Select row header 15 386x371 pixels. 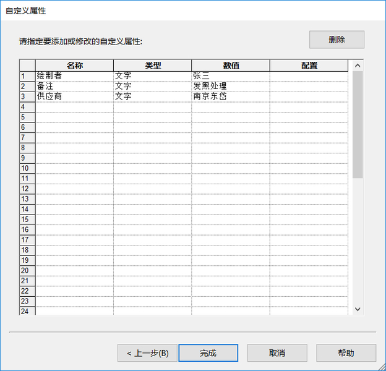coord(27,220)
